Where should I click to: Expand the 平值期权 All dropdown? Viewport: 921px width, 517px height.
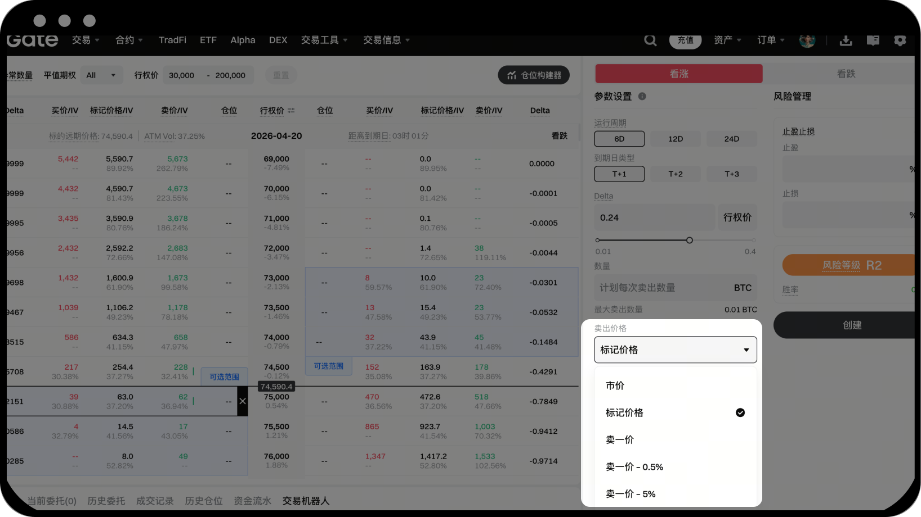101,75
